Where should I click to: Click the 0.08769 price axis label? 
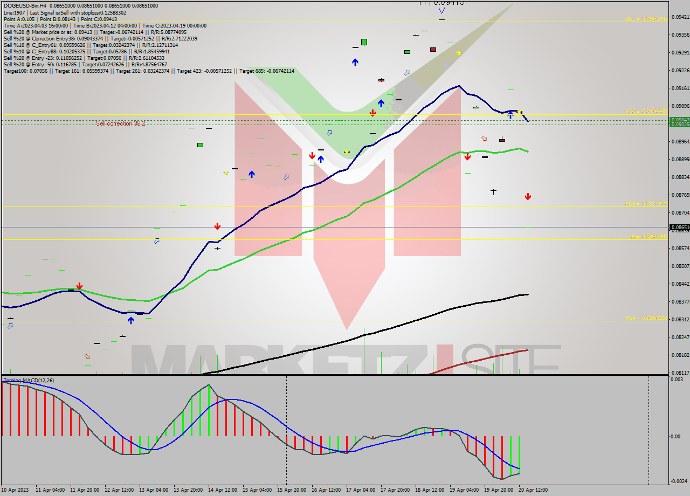coord(681,195)
